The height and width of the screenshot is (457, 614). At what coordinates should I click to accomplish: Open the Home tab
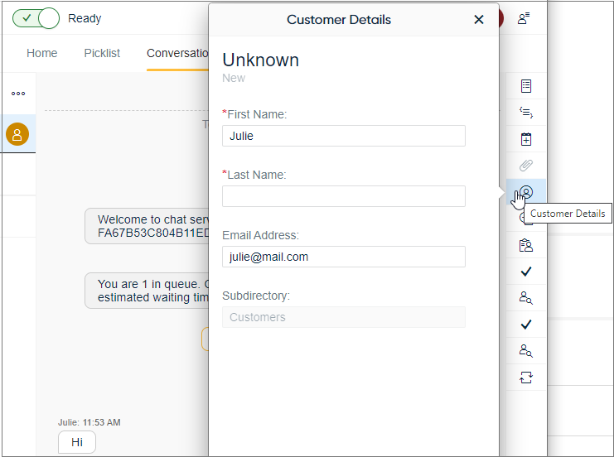pyautogui.click(x=42, y=53)
